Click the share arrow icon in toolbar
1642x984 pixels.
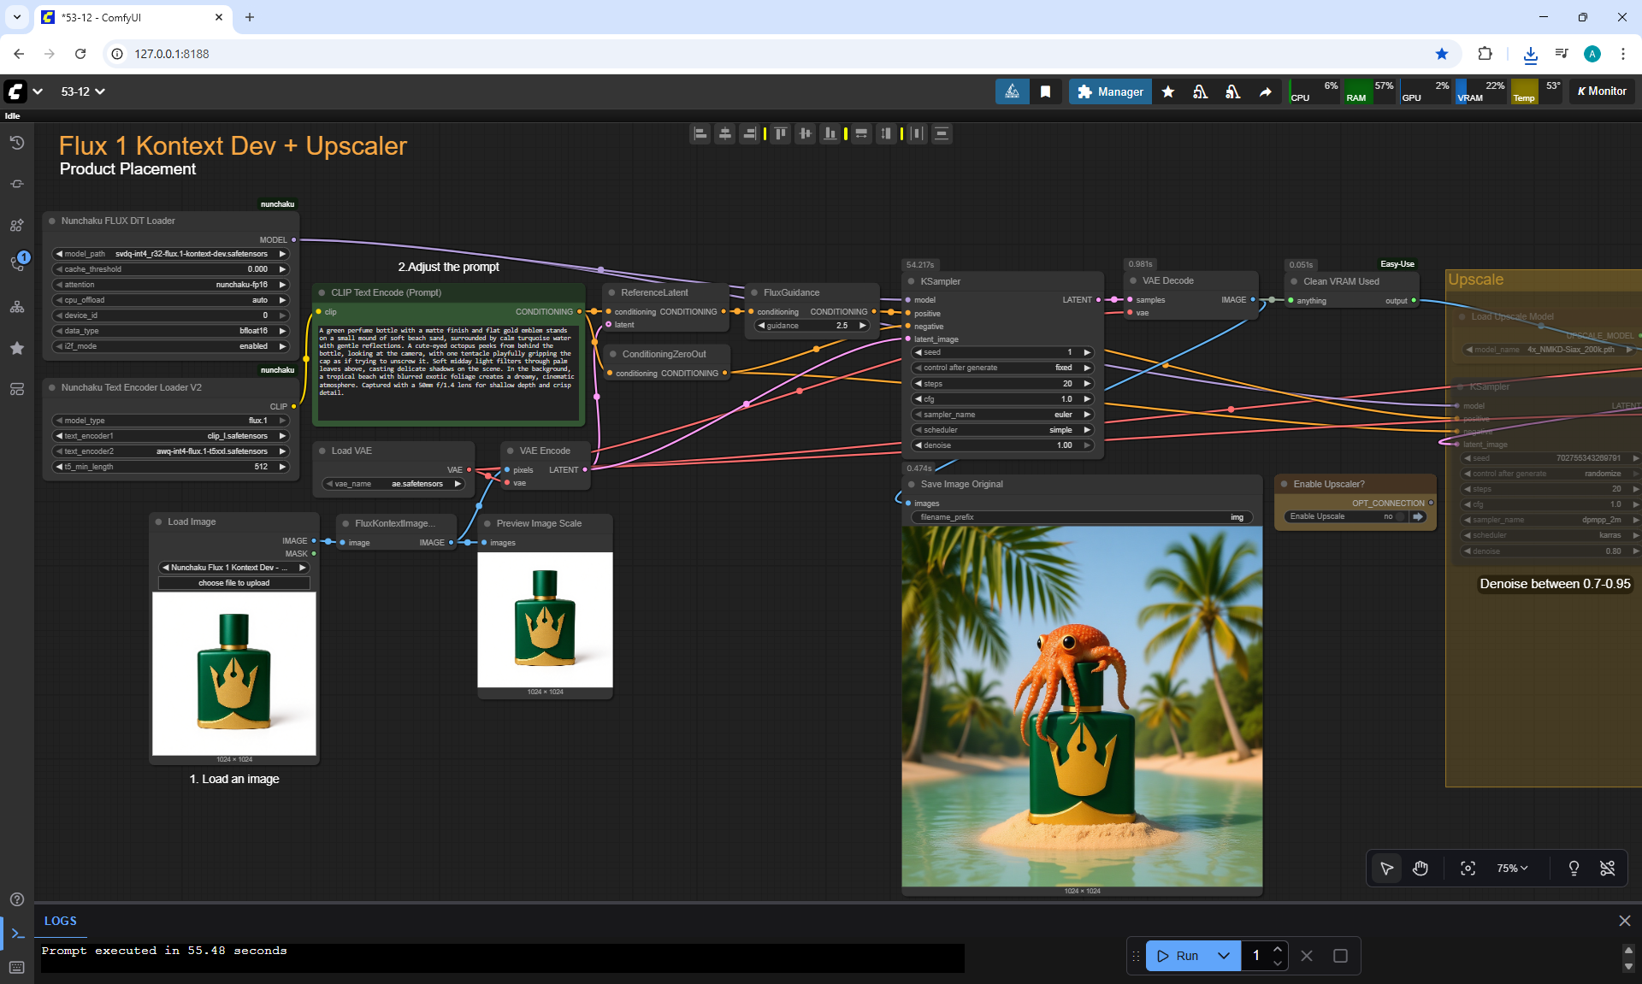click(x=1265, y=91)
